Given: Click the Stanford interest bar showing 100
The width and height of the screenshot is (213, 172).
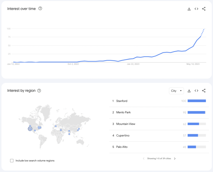Looking at the screenshot, I should (197, 101).
